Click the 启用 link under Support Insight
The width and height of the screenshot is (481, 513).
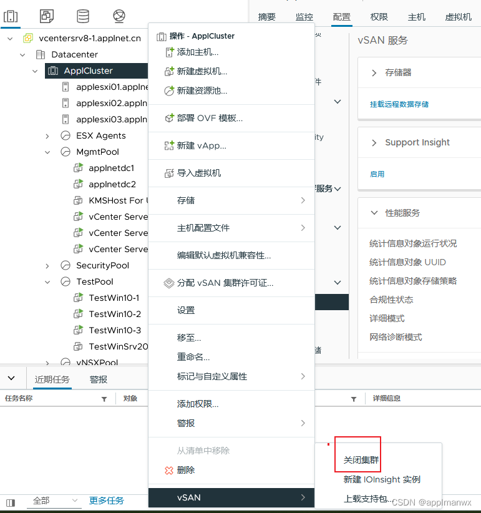point(377,174)
